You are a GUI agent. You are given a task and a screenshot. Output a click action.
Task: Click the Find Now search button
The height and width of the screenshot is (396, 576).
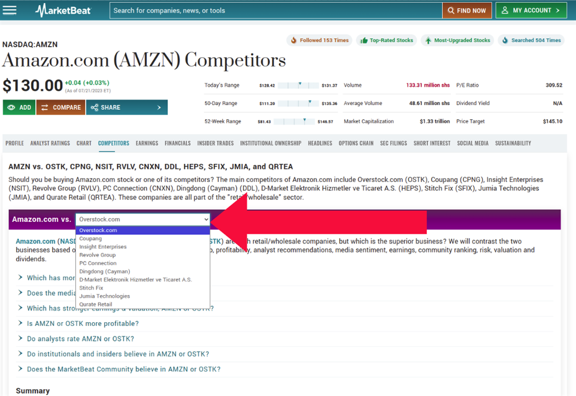click(x=467, y=10)
